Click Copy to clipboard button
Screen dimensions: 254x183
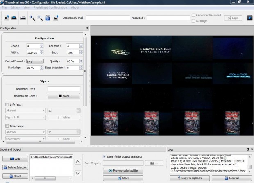click(190, 178)
